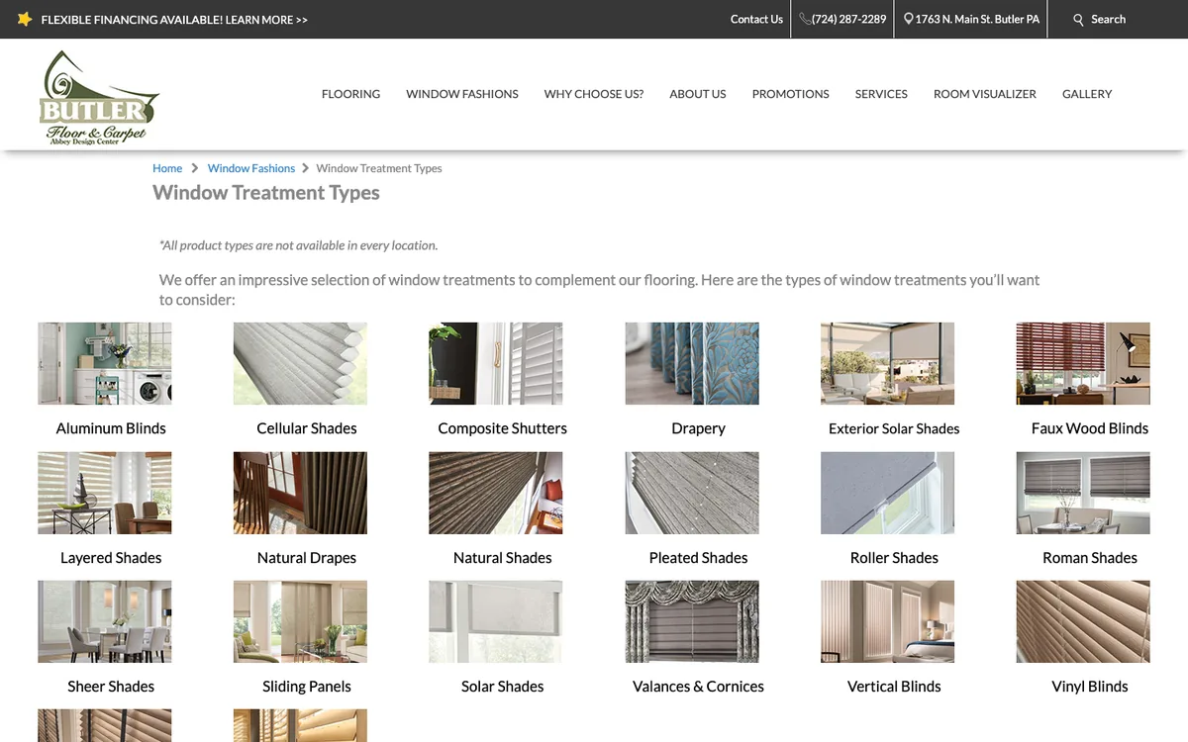1188x742 pixels.
Task: Click the Exterior Solar Shades text label
Action: click(894, 428)
